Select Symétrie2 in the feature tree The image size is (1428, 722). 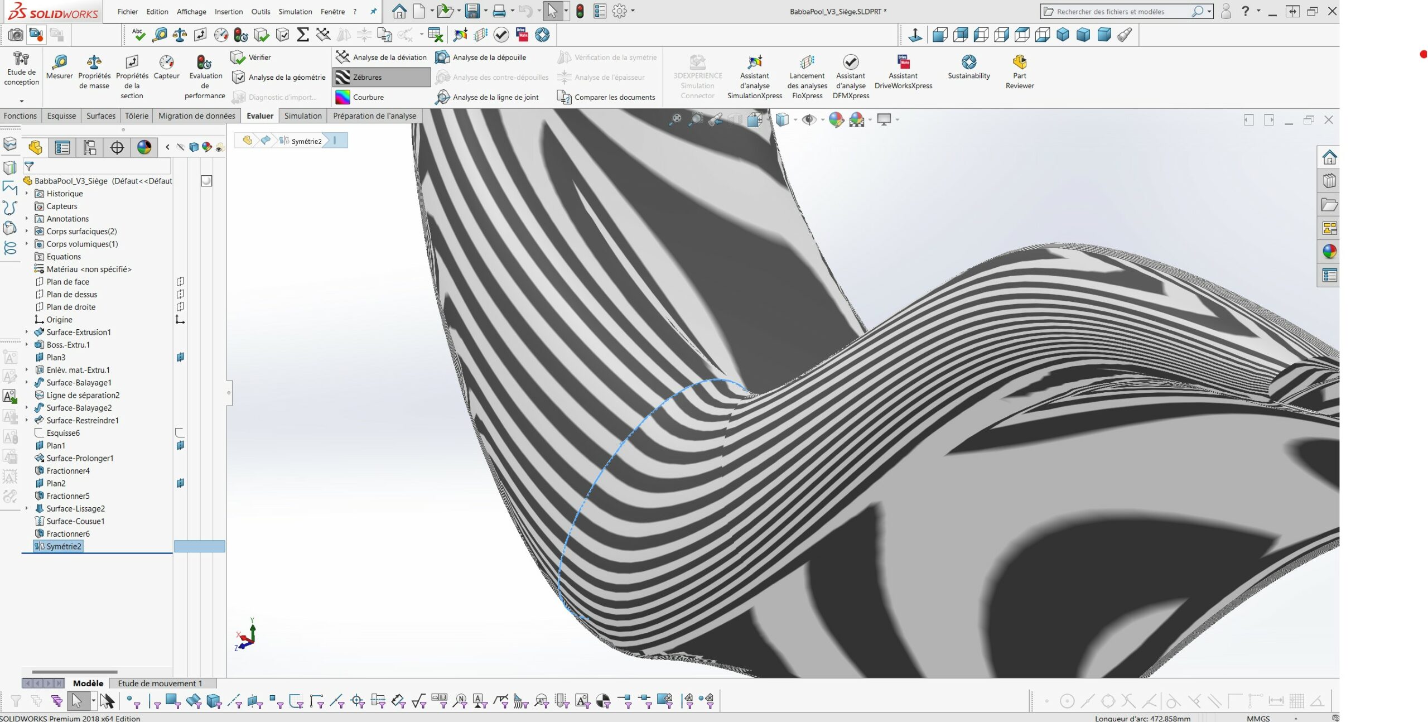58,546
